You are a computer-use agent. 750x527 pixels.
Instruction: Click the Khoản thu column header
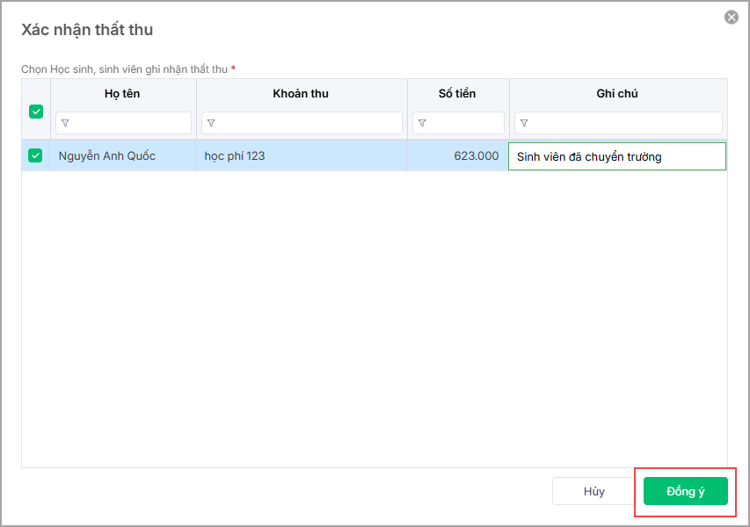tap(301, 94)
